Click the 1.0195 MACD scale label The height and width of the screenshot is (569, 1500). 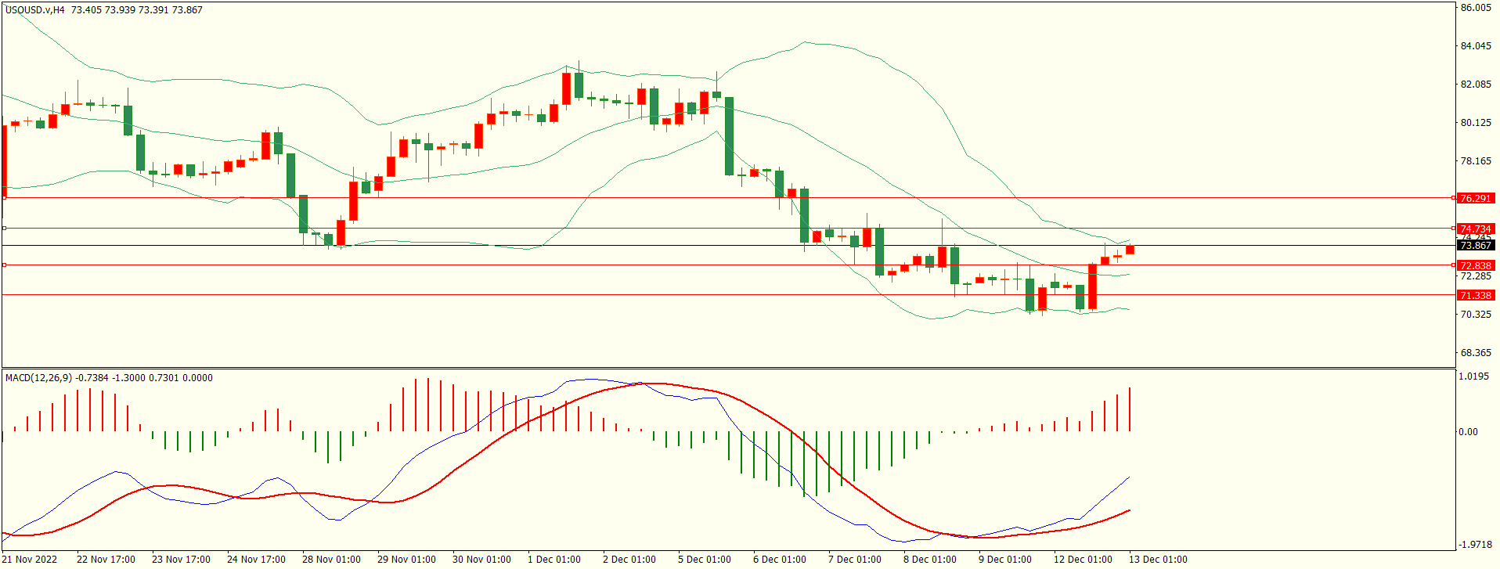(1473, 376)
